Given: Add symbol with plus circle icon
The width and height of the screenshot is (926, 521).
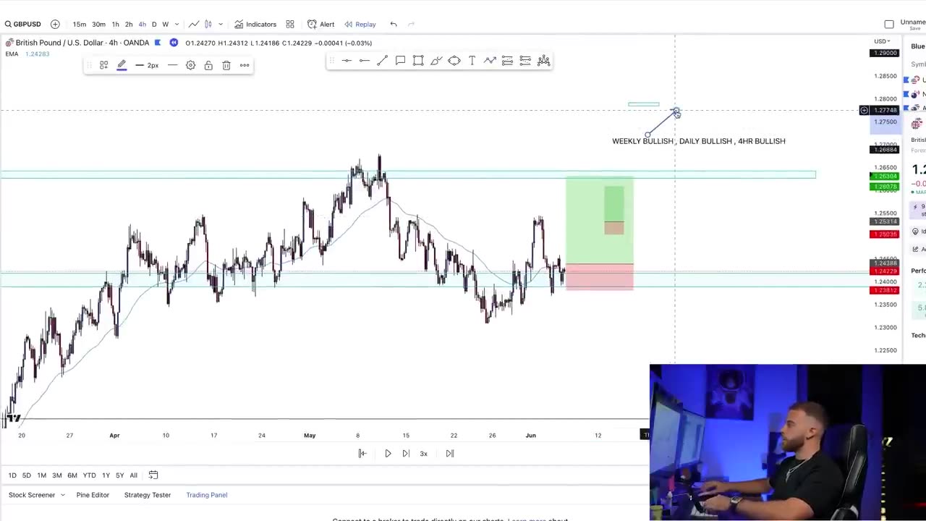Looking at the screenshot, I should [x=55, y=24].
